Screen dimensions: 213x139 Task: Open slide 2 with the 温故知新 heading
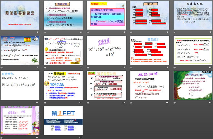(x=63, y=15)
